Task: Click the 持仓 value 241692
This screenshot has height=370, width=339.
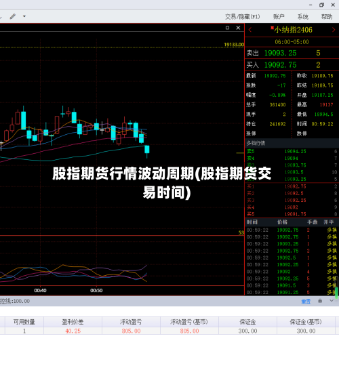Action: [277, 124]
